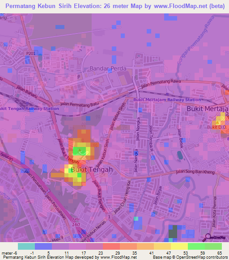Click the Bukit D.O. peak triangle marker
Screen dimensions: 229x260
pyautogui.click(x=217, y=122)
